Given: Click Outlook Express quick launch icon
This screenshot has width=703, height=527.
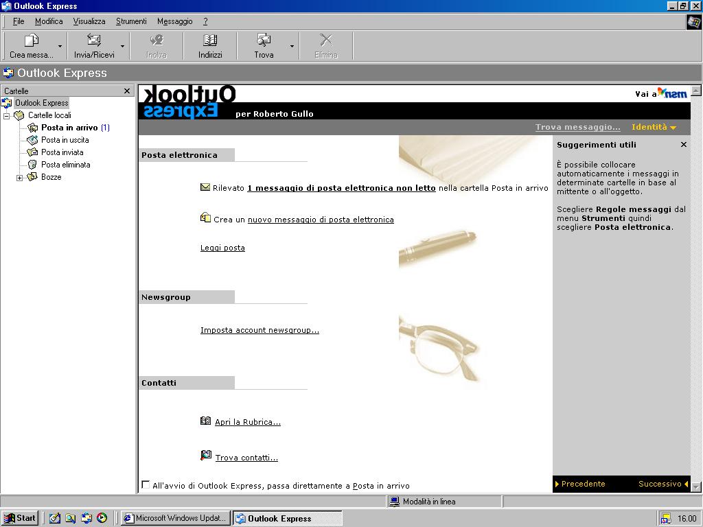Looking at the screenshot, I should pos(86,518).
